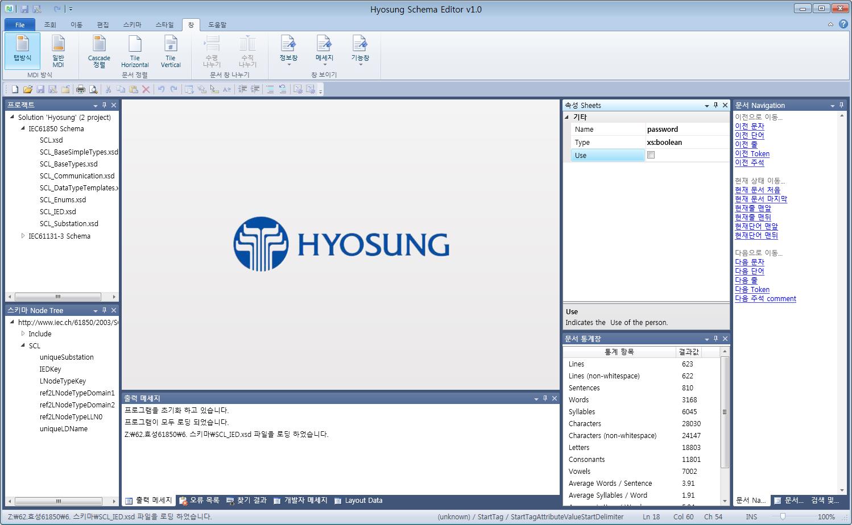
Task: Toggle auto-hide pin on 프로젝트 panel
Action: pos(104,105)
